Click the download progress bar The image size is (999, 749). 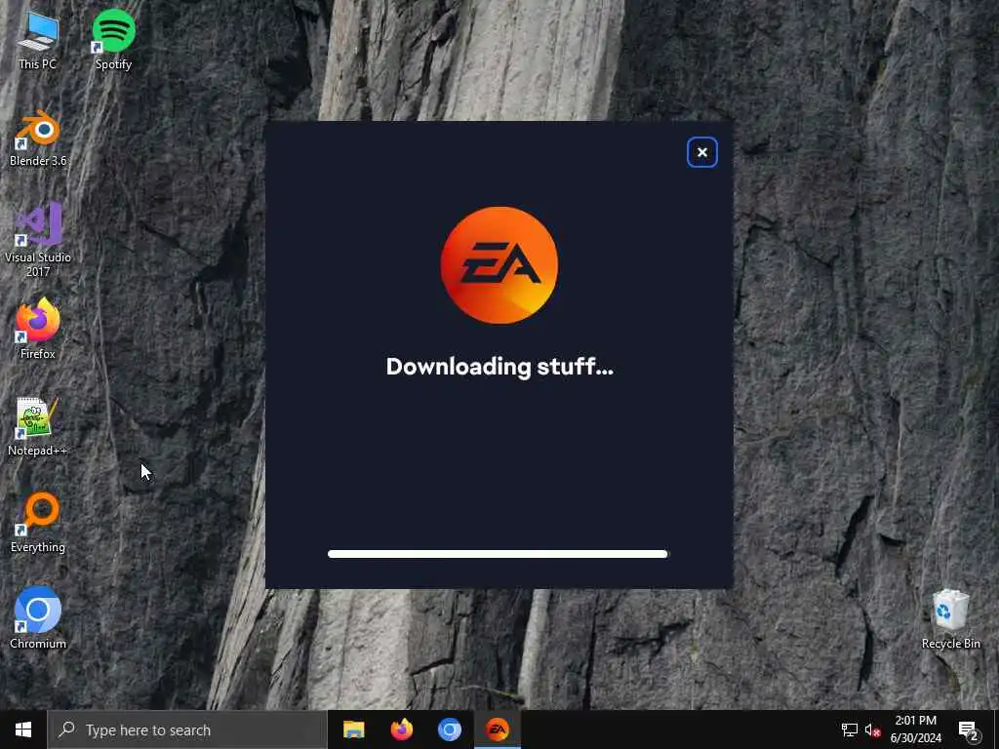(498, 554)
